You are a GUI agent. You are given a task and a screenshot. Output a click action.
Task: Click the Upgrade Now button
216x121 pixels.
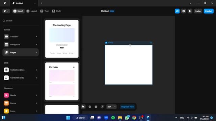(128, 107)
